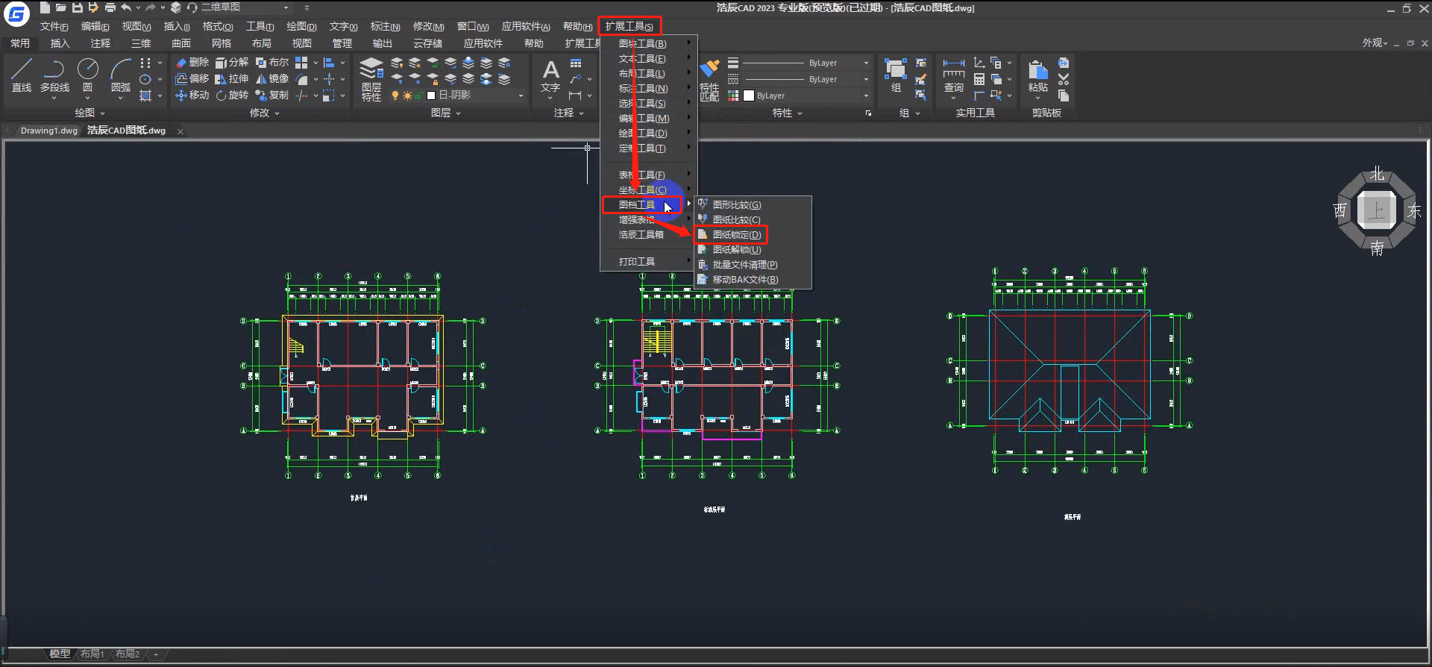The height and width of the screenshot is (667, 1432).
Task: Click the cut scissors icon in 剪贴板
Action: click(1064, 79)
